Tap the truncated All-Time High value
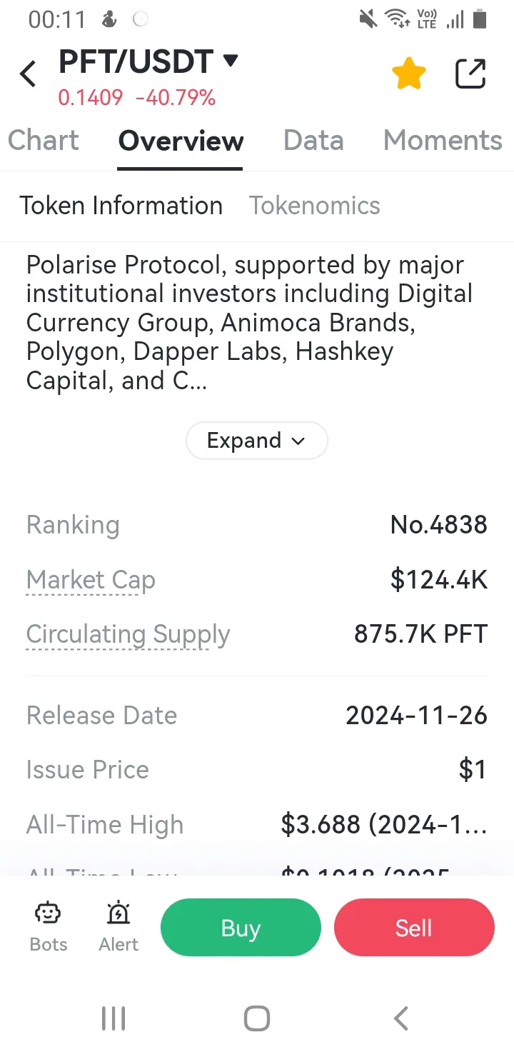The image size is (514, 1057). tap(384, 825)
